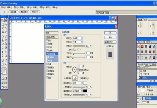Click the white highlight color swatch
The image size is (157, 108).
click(x=85, y=83)
